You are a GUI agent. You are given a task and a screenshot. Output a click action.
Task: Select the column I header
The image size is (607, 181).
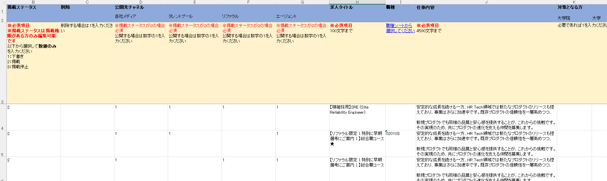[400, 2]
